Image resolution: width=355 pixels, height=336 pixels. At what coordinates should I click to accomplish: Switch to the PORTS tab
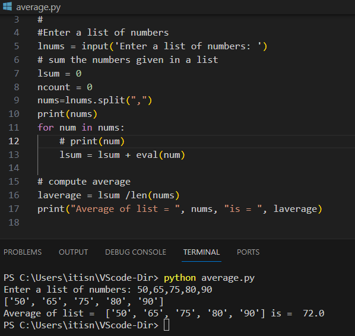coord(248,252)
